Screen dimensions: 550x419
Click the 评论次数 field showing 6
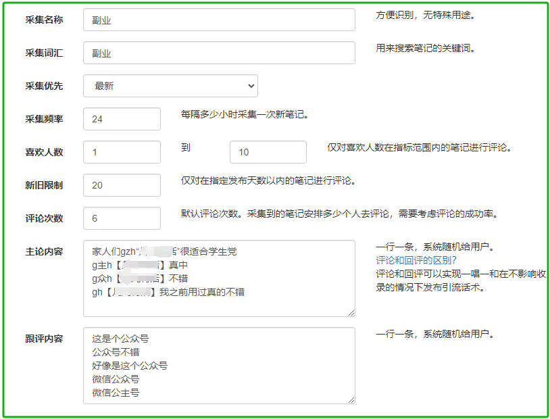coord(122,218)
